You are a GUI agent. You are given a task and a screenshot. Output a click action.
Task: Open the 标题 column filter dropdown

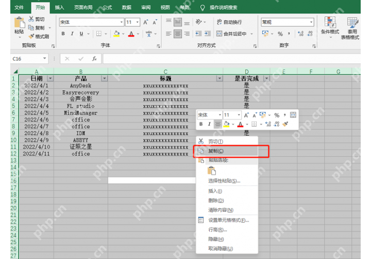coord(220,78)
